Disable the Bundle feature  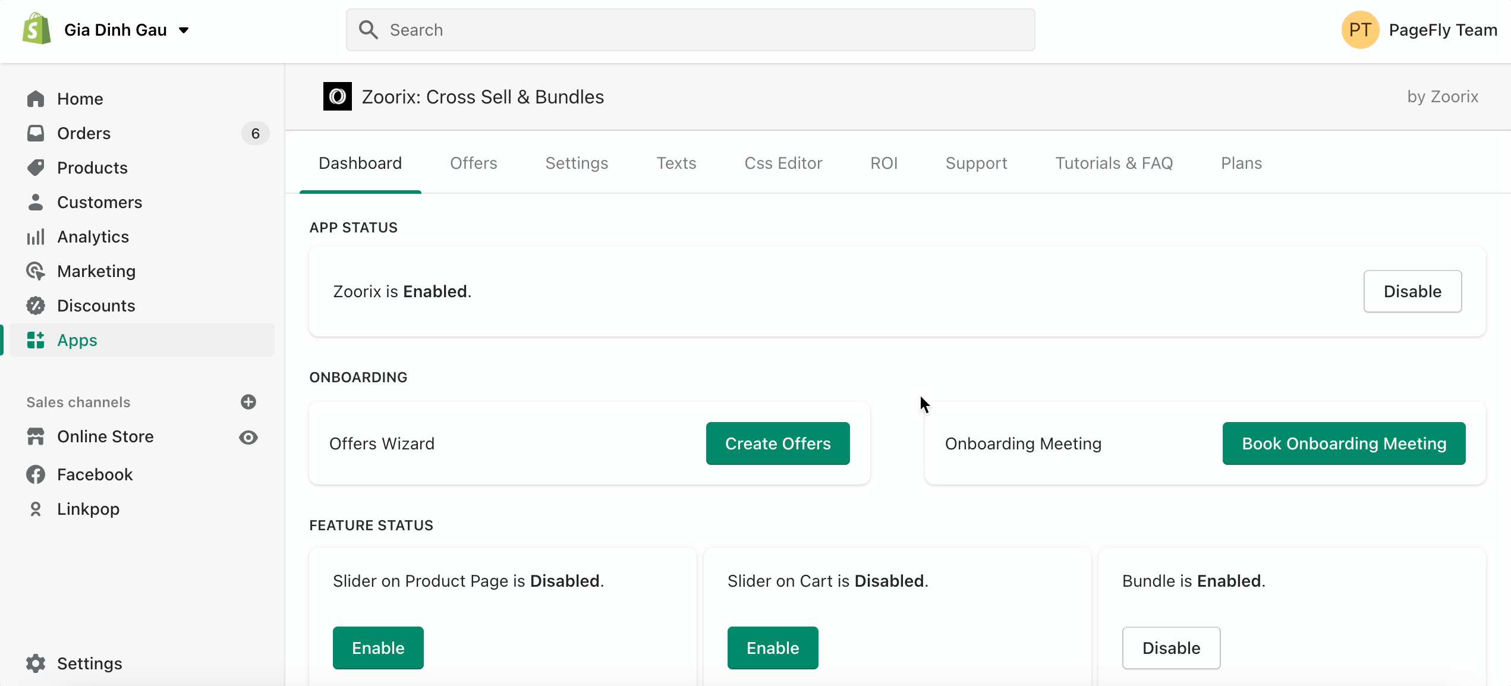[1171, 648]
